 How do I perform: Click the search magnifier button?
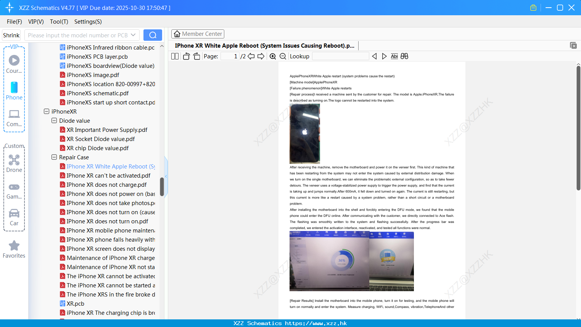(x=153, y=35)
